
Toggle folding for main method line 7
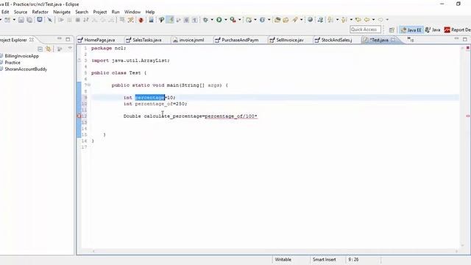pyautogui.click(x=89, y=85)
